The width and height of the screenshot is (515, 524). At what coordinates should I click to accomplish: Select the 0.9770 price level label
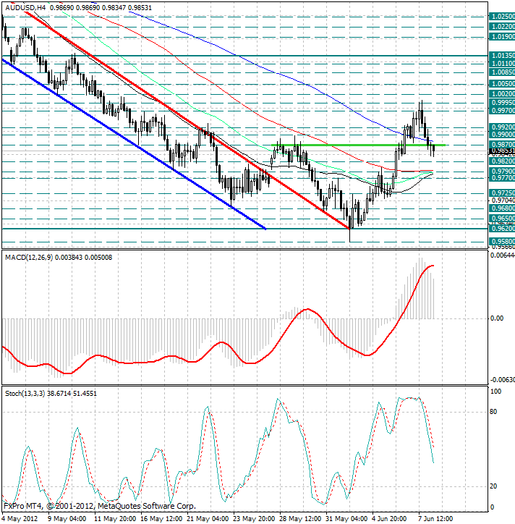[502, 178]
